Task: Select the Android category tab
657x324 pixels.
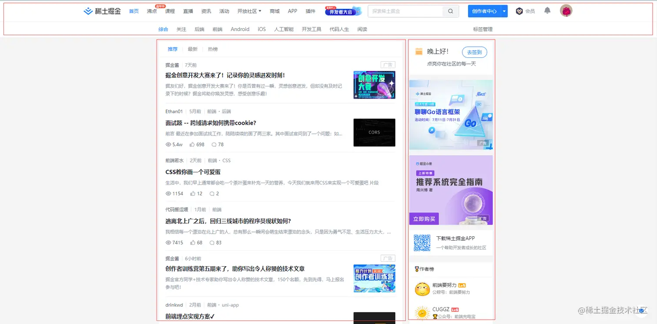Action: point(239,29)
